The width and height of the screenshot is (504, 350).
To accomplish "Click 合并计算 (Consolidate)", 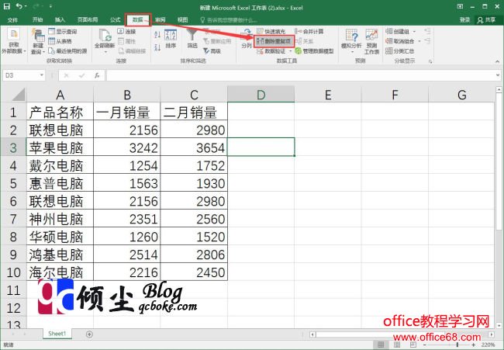I will 309,32.
